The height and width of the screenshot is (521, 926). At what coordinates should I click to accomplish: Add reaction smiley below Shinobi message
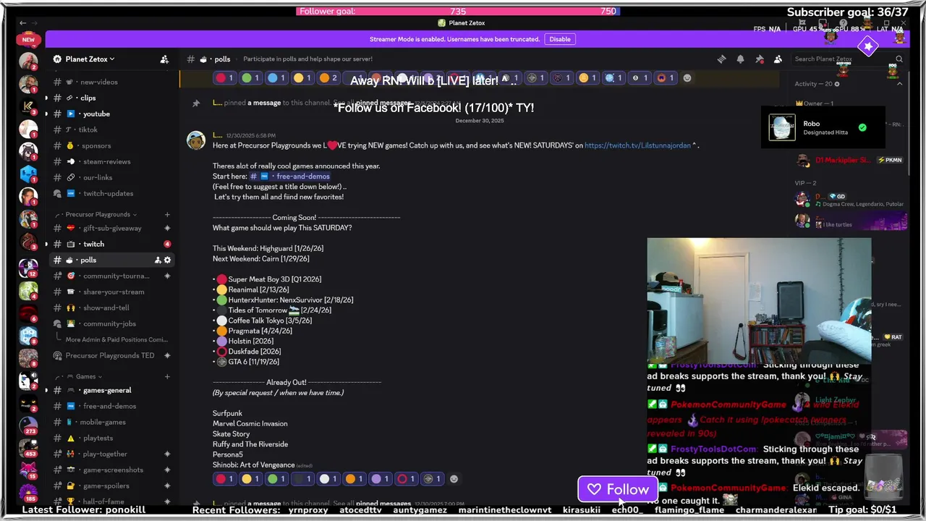click(454, 479)
